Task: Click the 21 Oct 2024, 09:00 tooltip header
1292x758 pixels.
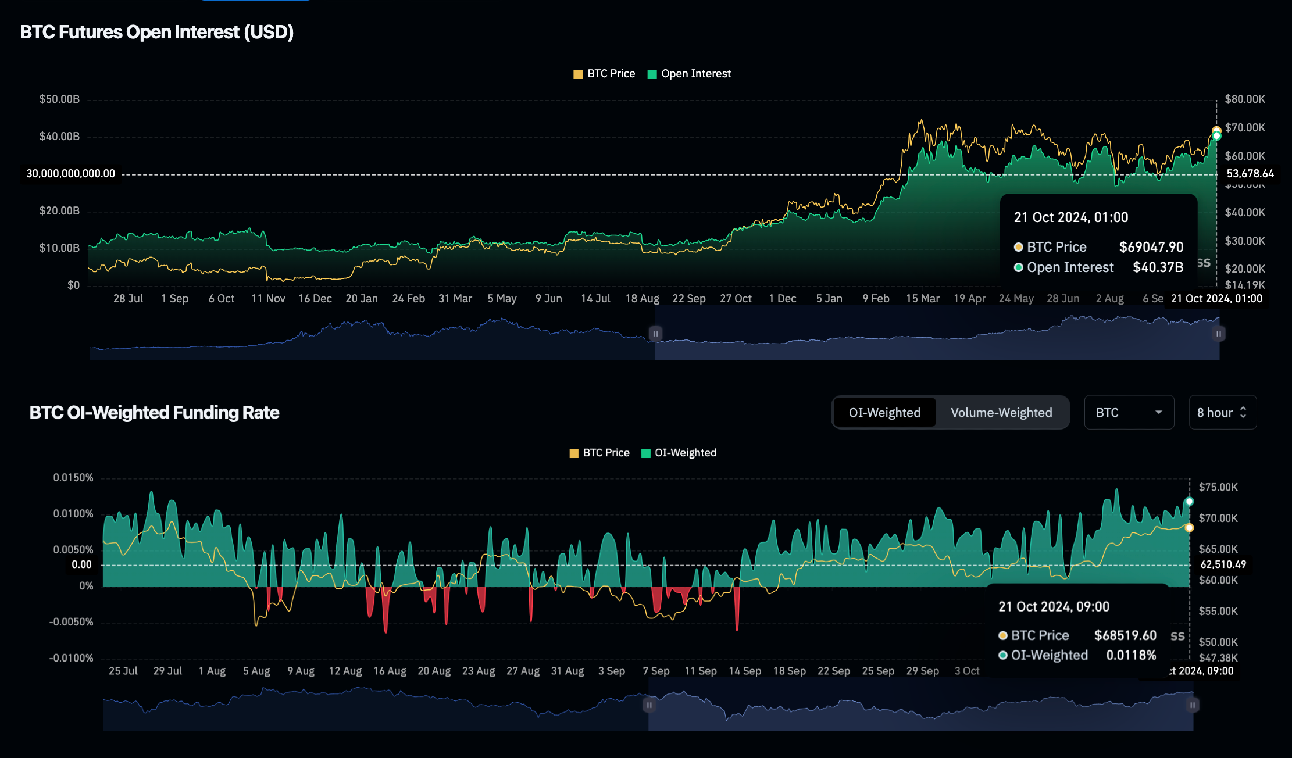Action: [x=1054, y=607]
